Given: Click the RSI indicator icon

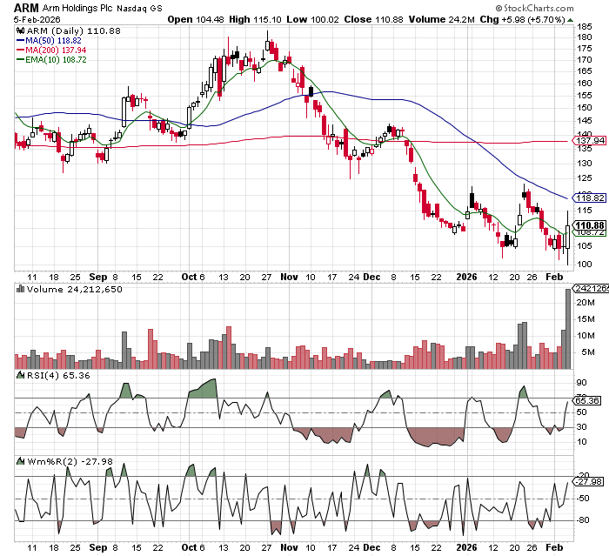Looking at the screenshot, I should click(20, 375).
